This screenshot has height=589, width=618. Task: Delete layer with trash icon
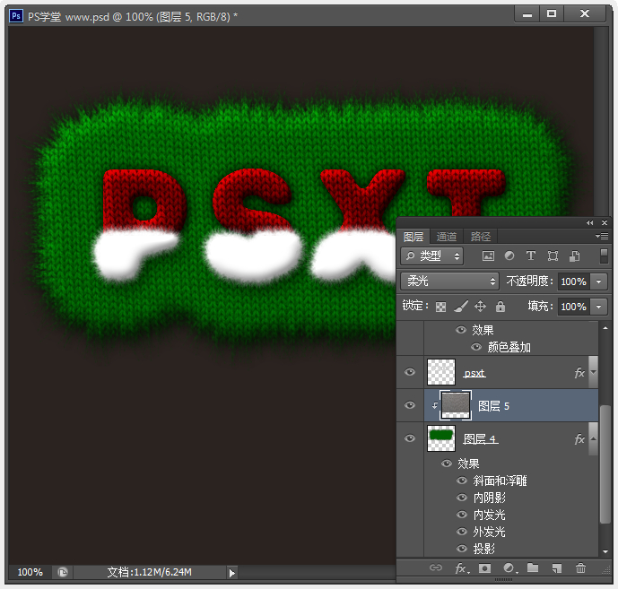[580, 567]
